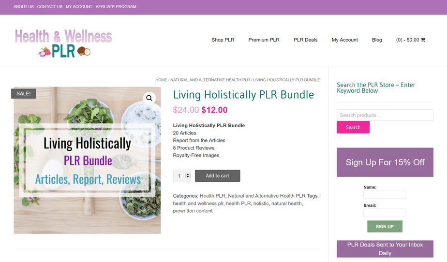Screen dimensions: 447x262
Task: Click the Health & Wellness PLR logo
Action: coord(63,43)
